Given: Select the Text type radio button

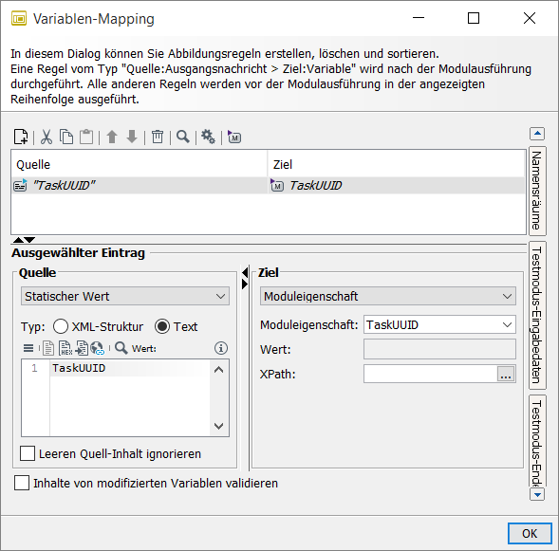Looking at the screenshot, I should tap(162, 326).
